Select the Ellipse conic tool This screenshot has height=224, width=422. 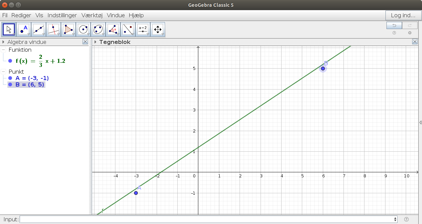[98, 29]
